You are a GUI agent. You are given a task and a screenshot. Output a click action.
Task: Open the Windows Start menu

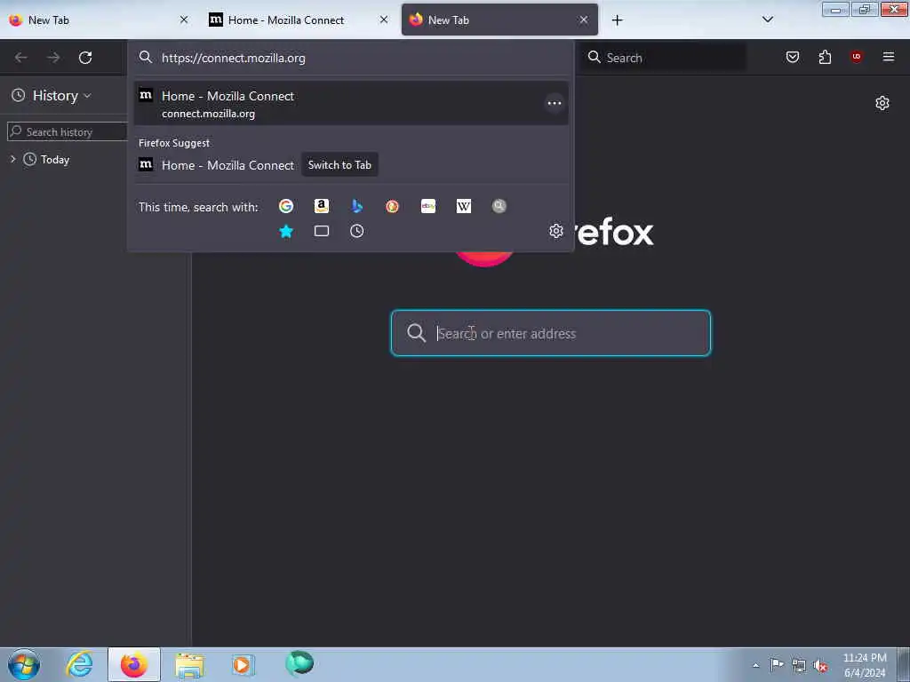pos(24,664)
